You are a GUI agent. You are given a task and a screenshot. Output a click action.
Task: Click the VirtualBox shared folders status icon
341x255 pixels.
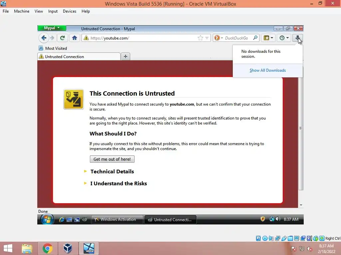[x=290, y=238]
